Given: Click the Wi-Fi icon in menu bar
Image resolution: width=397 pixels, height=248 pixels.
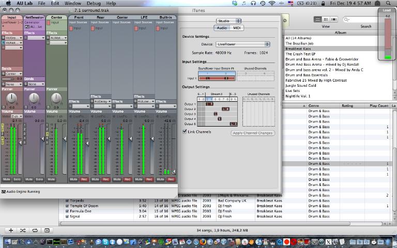Looking at the screenshot, I should point(272,3).
